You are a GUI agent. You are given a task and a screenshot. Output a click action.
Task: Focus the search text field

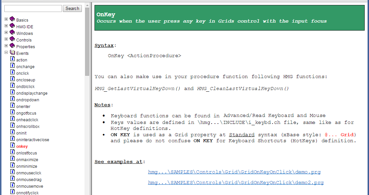point(33,8)
